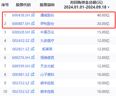This screenshot has width=116, height=96.
Task: Open 顺丰控股 name link in row 9
Action: point(47,83)
